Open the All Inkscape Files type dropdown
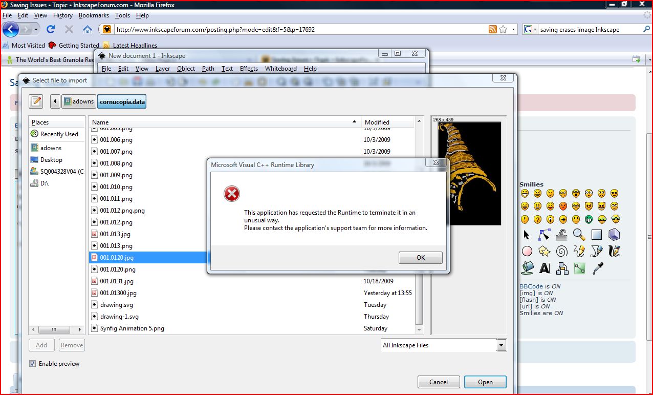The height and width of the screenshot is (395, 653). point(502,345)
